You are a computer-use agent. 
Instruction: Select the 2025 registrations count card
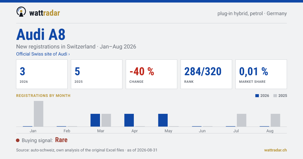[97, 74]
